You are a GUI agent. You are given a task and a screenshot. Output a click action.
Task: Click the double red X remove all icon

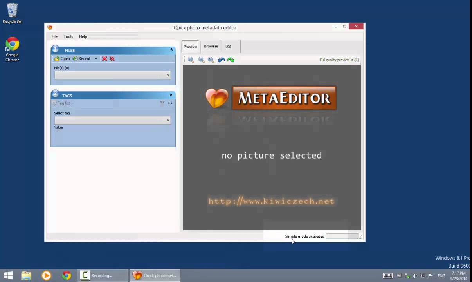[112, 59]
